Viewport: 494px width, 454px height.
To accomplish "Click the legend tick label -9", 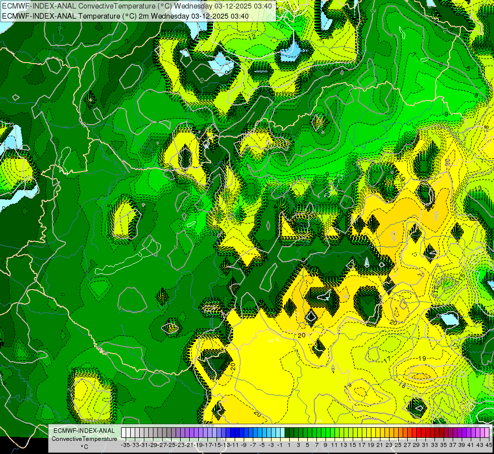I will [x=244, y=445].
